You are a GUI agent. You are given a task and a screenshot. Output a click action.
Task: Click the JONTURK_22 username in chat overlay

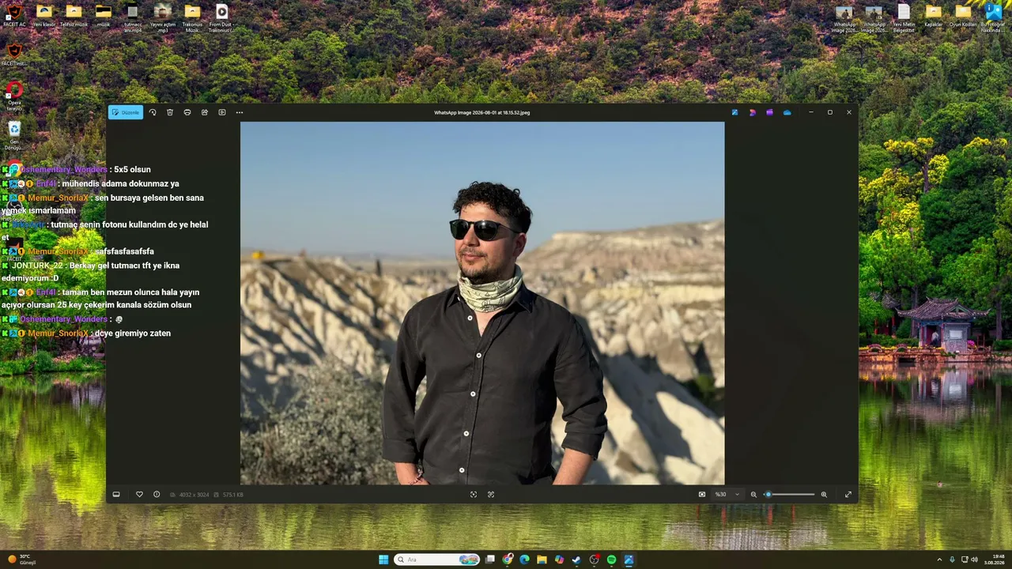coord(36,266)
